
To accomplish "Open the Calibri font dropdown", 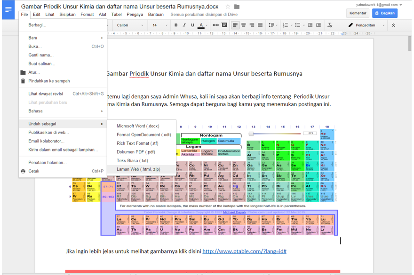I will [x=130, y=25].
